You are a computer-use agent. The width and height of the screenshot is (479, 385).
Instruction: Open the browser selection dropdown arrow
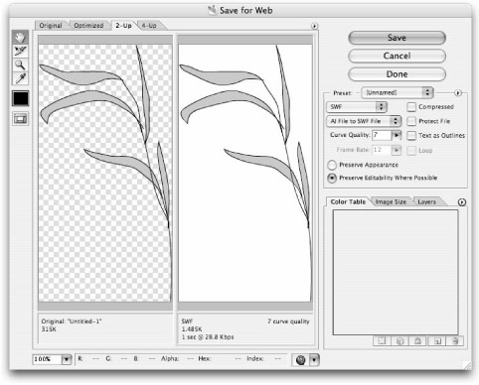tap(314, 360)
